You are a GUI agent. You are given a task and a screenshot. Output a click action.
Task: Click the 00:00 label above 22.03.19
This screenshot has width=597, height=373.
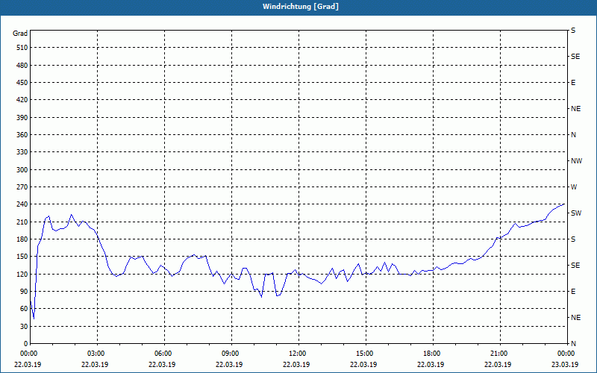[30, 354]
